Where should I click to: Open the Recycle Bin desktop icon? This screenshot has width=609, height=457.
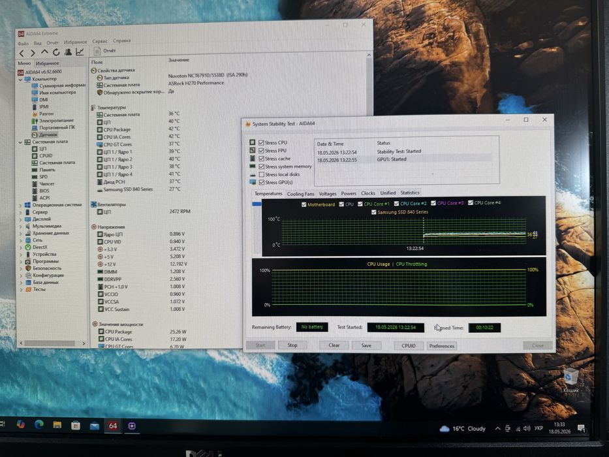click(571, 380)
